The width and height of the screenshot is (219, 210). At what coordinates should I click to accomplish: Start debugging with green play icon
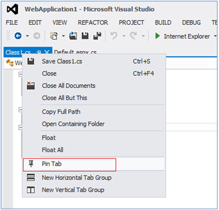[157, 36]
